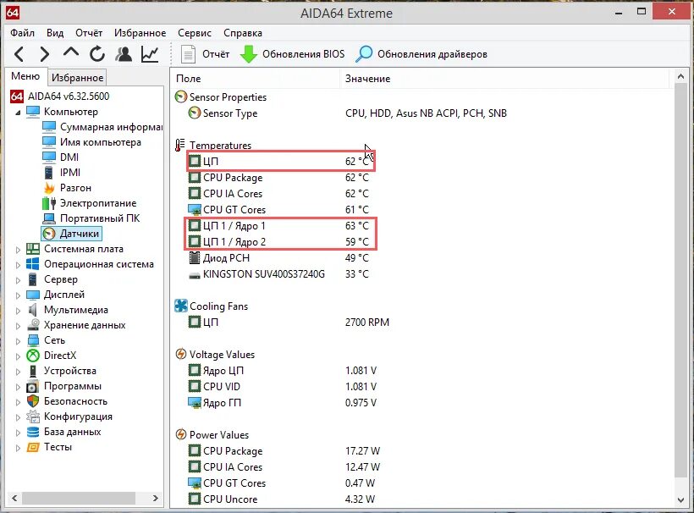This screenshot has height=513, width=694.
Task: Open the Избранное menu in menu bar
Action: 140,33
